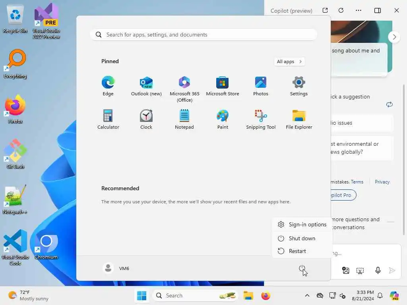
Task: Click Copilot icon in taskbar corner
Action: tap(394, 295)
